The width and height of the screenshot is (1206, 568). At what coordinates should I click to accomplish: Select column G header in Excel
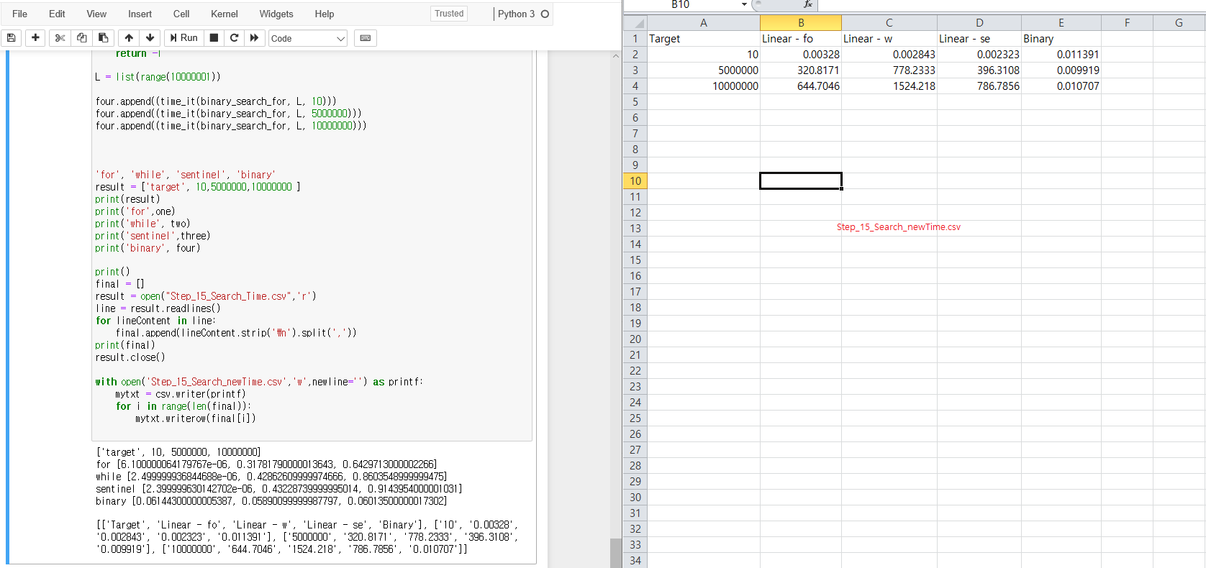[1179, 23]
